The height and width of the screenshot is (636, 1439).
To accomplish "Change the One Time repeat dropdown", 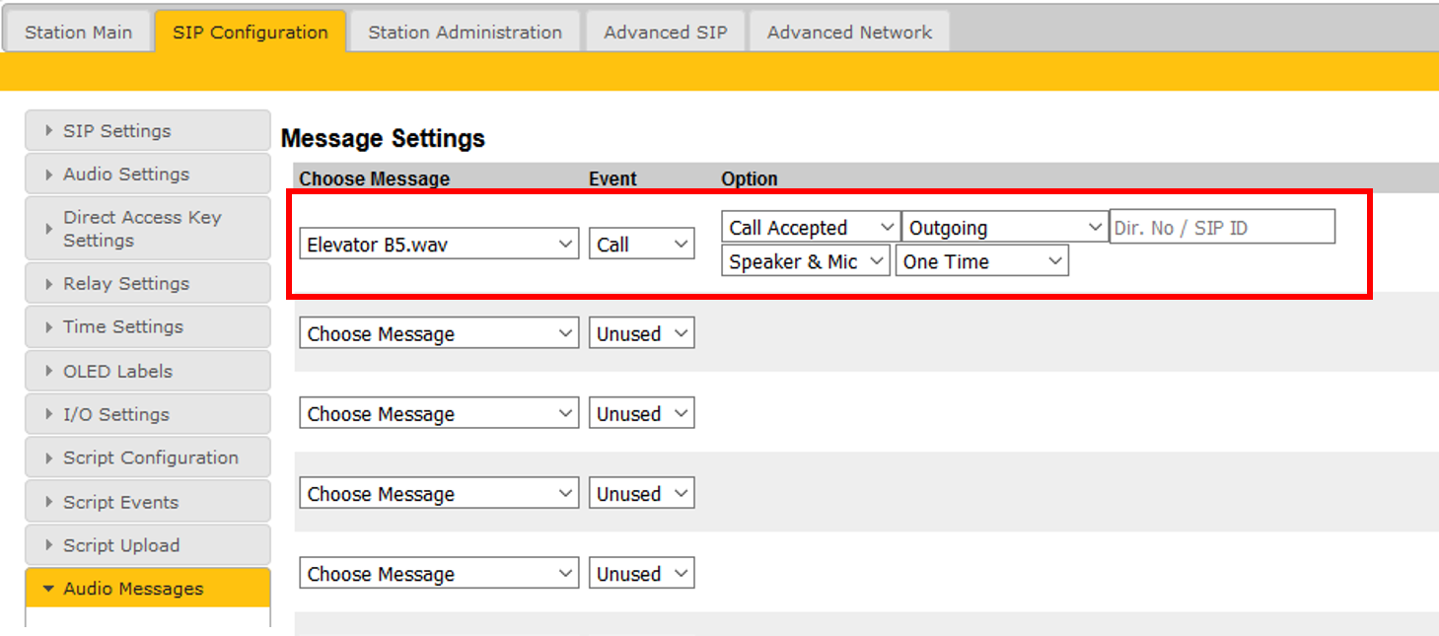I will 981,261.
